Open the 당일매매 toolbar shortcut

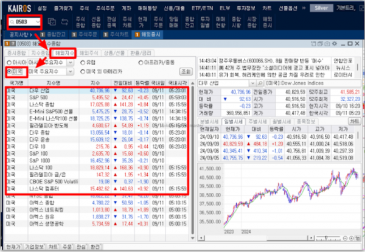click(x=173, y=22)
